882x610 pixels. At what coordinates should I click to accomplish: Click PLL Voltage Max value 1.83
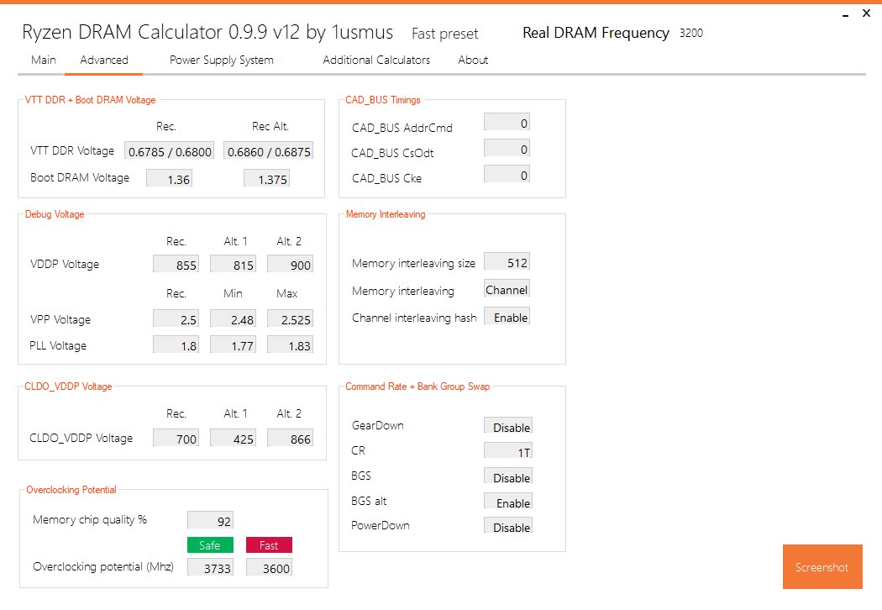[290, 344]
